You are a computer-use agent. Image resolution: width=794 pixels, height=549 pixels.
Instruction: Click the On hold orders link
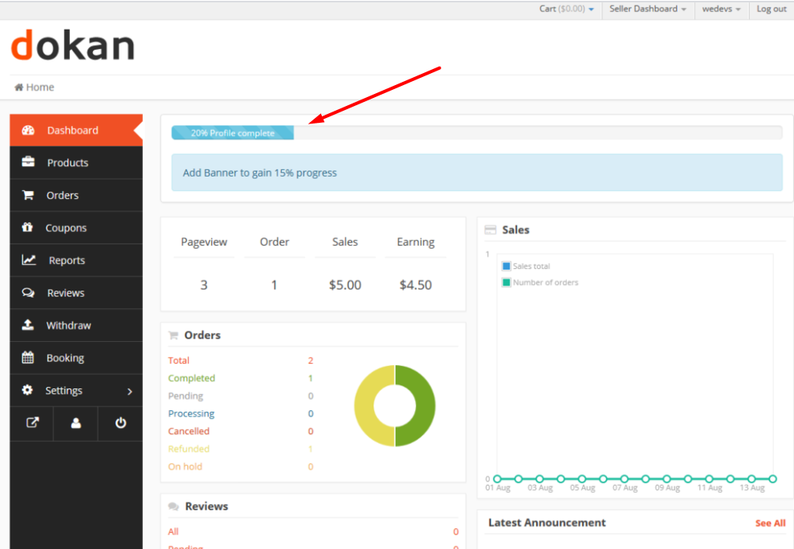click(185, 466)
